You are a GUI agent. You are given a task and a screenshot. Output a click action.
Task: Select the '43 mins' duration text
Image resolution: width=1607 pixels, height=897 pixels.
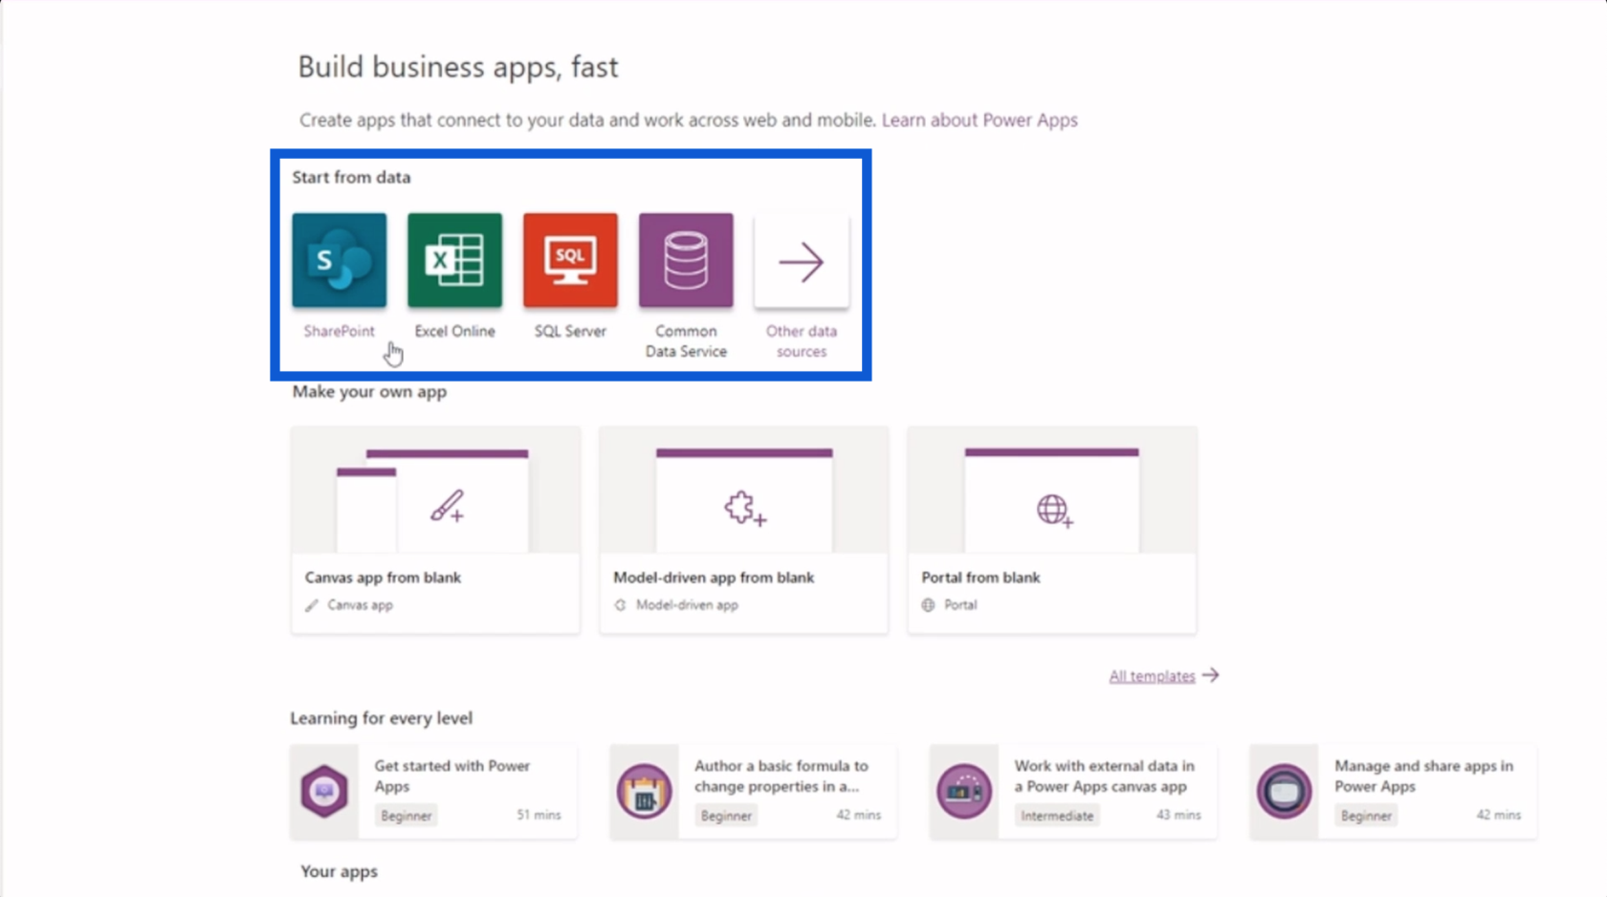[1178, 815]
